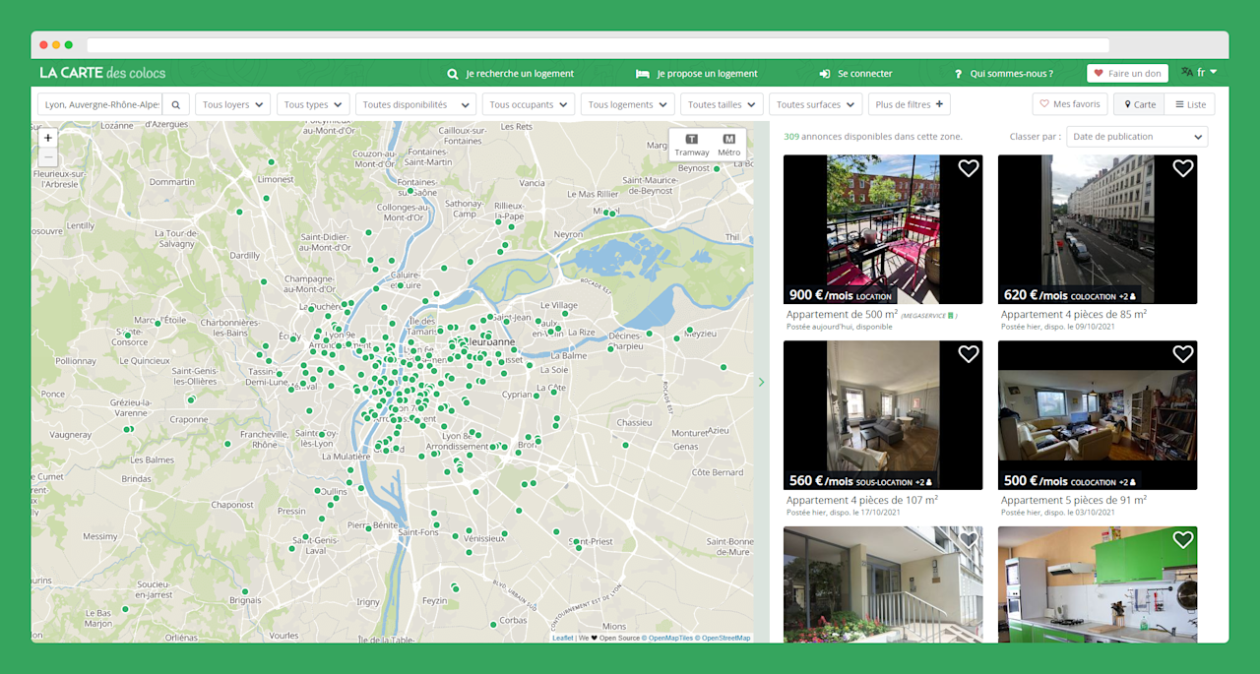
Task: Click the MEGASERVICE agency label
Action: point(928,316)
